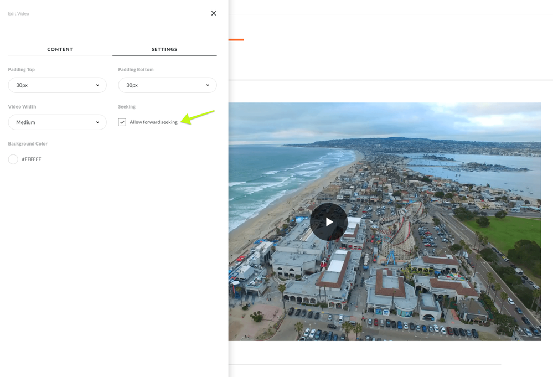
Task: Open the Padding Bottom dropdown
Action: pyautogui.click(x=167, y=85)
